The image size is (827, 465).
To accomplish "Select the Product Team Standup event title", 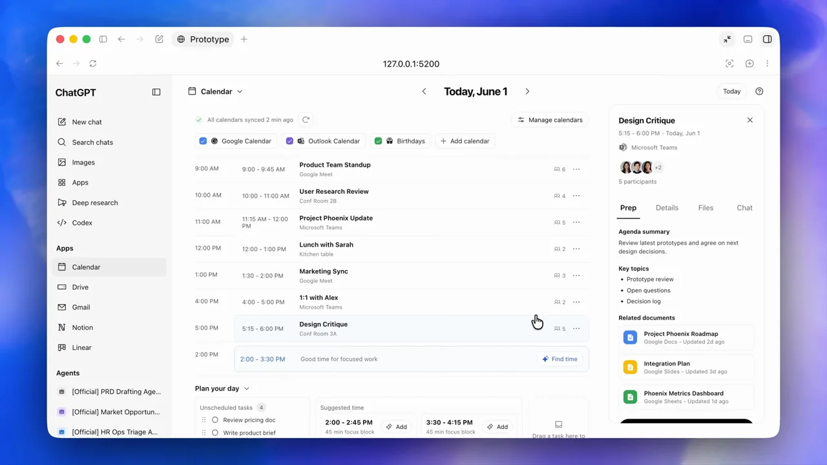I will tap(335, 165).
